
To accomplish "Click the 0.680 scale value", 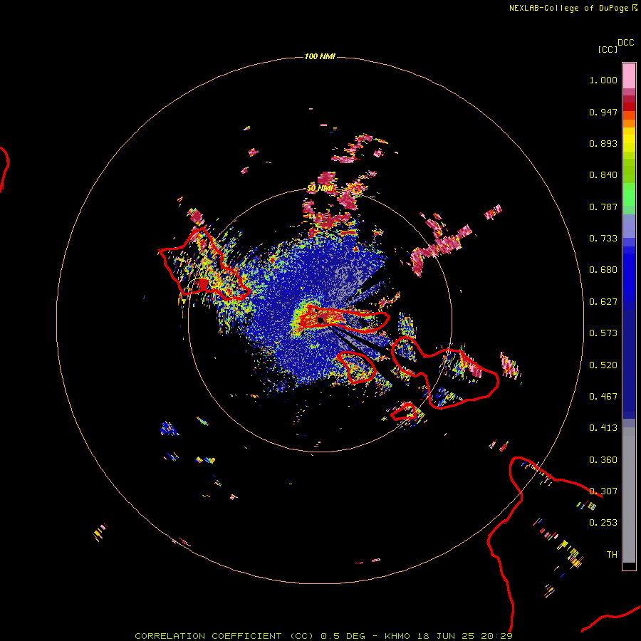I will point(603,270).
